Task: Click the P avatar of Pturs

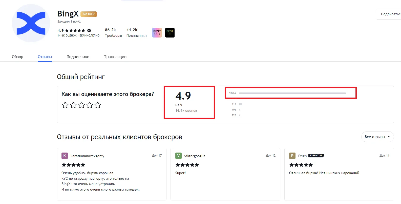Action: click(x=292, y=156)
